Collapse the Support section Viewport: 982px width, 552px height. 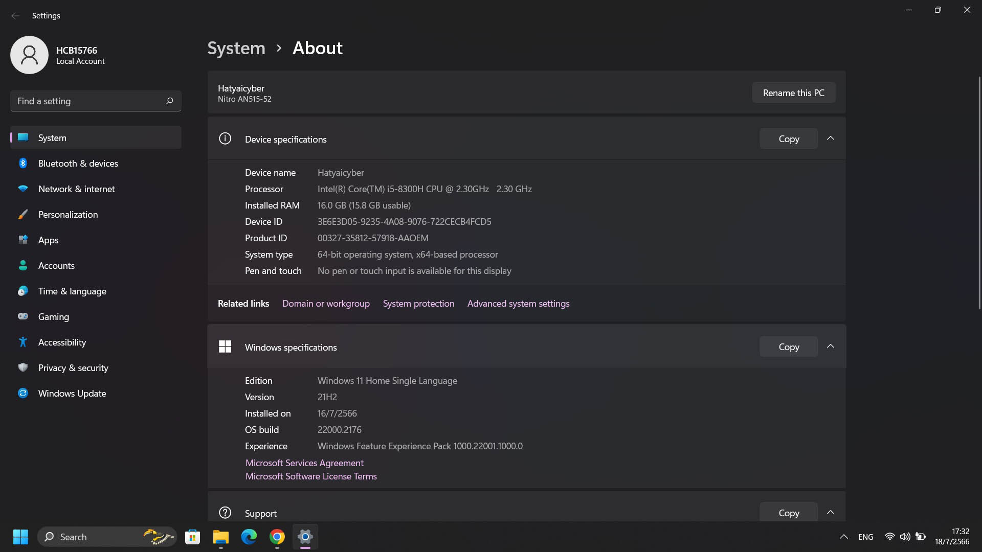[831, 512]
